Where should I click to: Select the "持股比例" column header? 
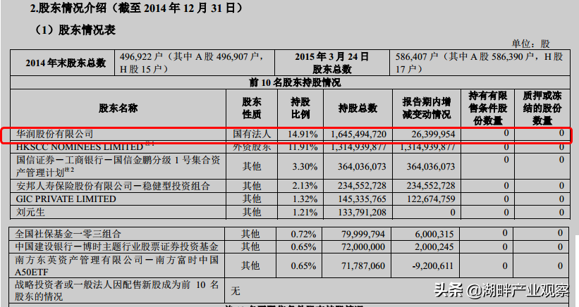coord(300,108)
